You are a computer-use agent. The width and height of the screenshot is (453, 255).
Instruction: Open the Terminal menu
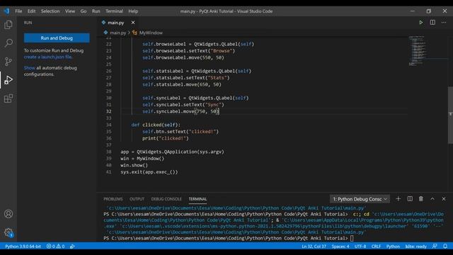(114, 11)
